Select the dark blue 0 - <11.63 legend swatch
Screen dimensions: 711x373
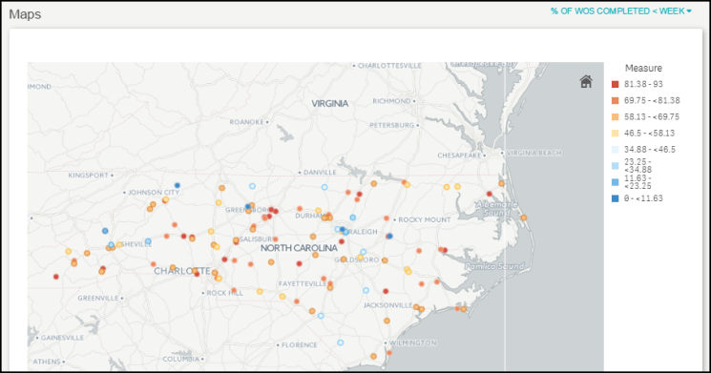(615, 198)
